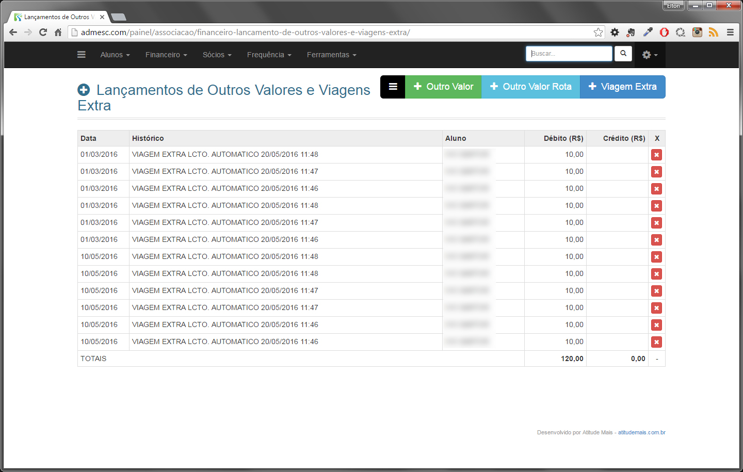Delete the first row entry at 11:48
The height and width of the screenshot is (472, 743).
[x=656, y=155]
